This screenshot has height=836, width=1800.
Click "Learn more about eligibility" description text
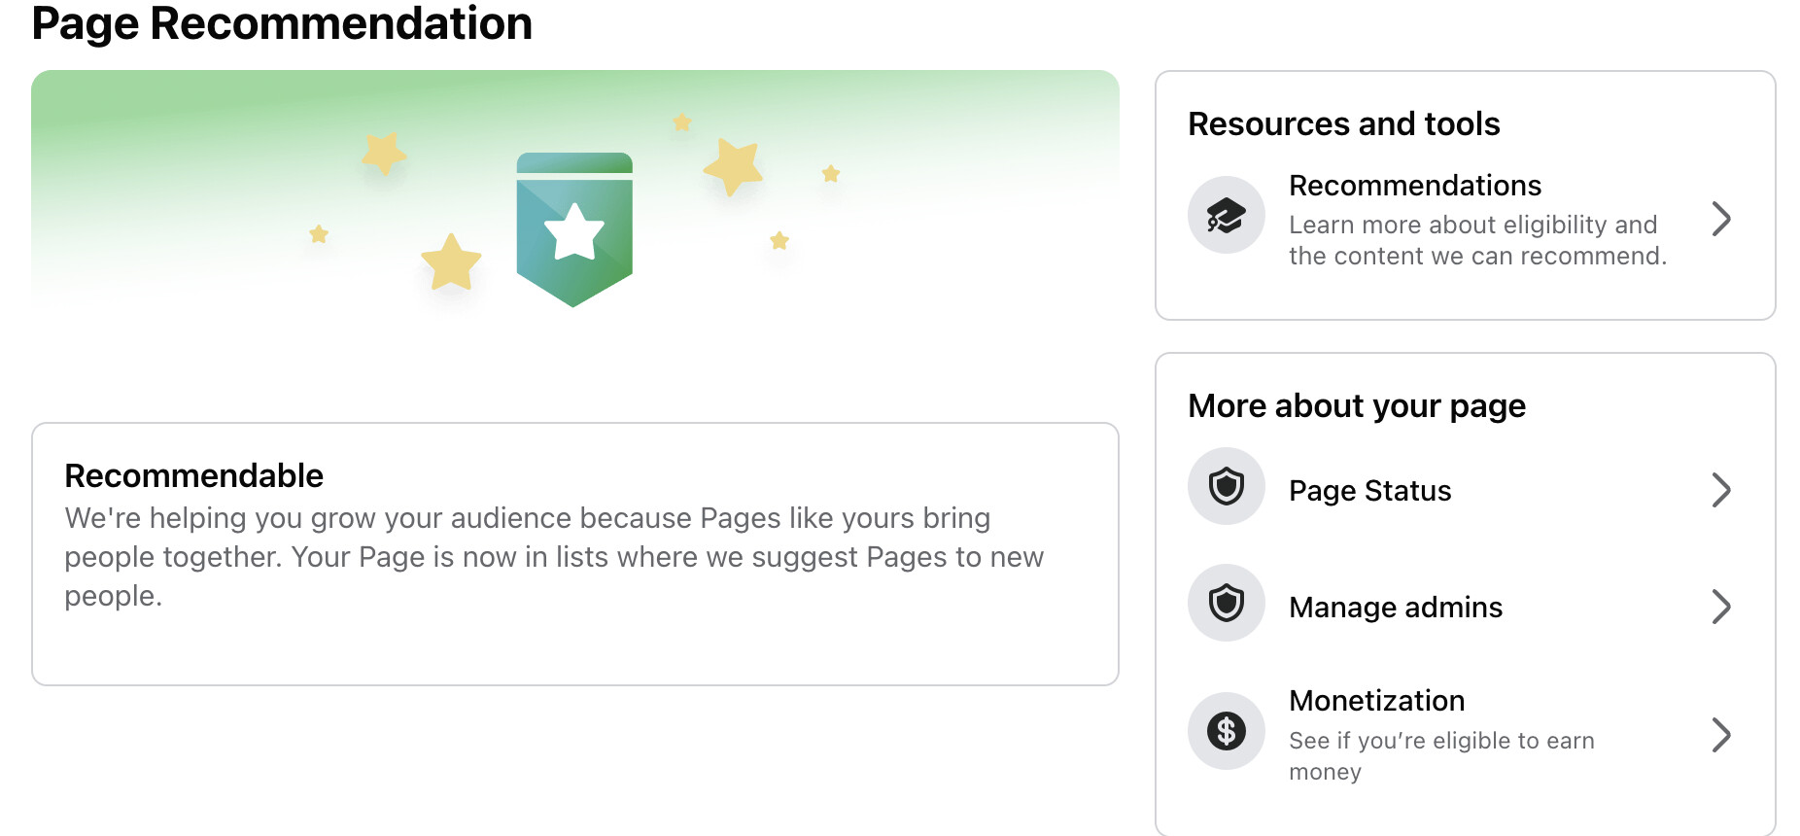pyautogui.click(x=1477, y=240)
